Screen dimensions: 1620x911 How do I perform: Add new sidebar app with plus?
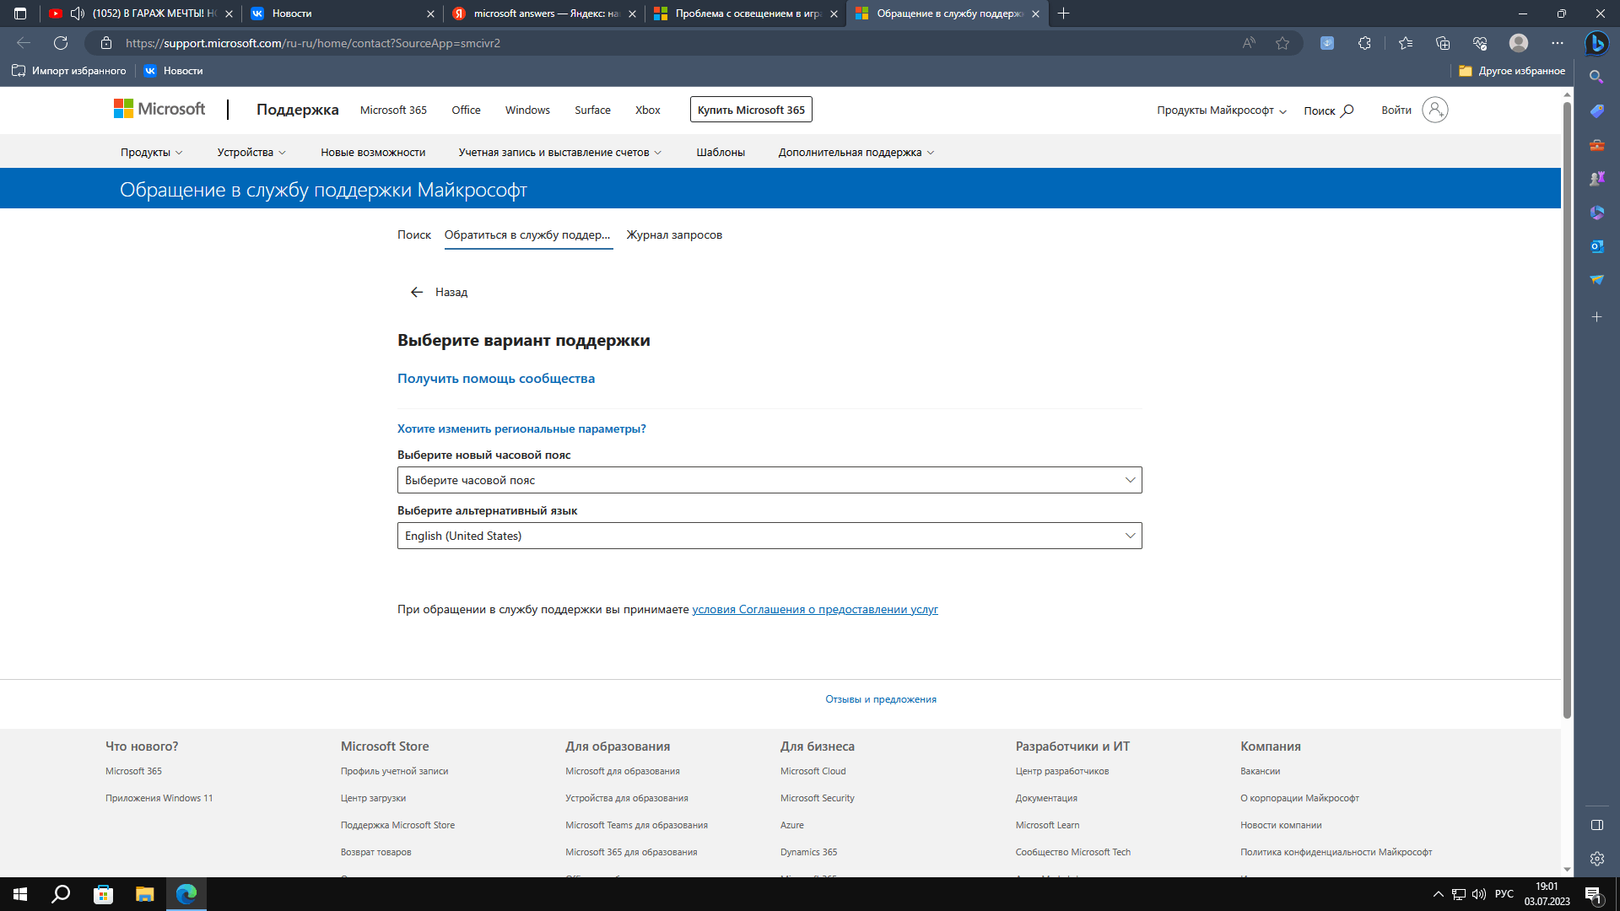pyautogui.click(x=1596, y=317)
